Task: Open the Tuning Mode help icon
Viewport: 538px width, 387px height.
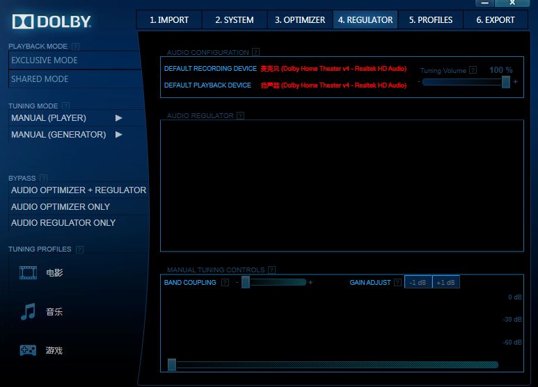Action: click(x=66, y=106)
